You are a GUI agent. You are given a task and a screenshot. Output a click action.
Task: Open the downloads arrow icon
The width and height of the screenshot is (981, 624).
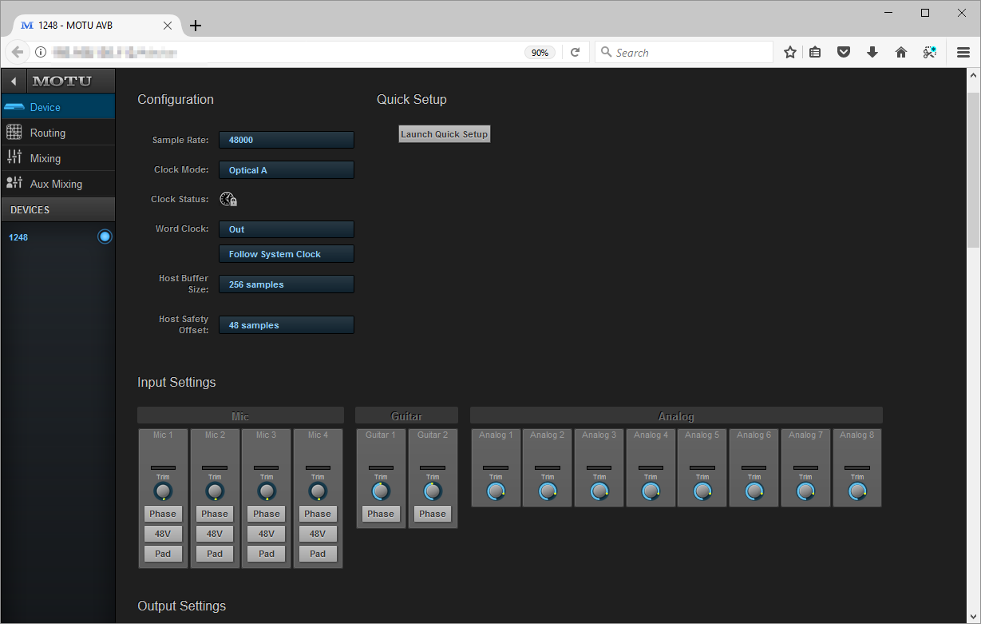872,52
